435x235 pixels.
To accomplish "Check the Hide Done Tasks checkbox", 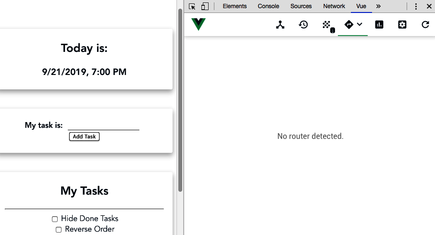I will tap(55, 219).
